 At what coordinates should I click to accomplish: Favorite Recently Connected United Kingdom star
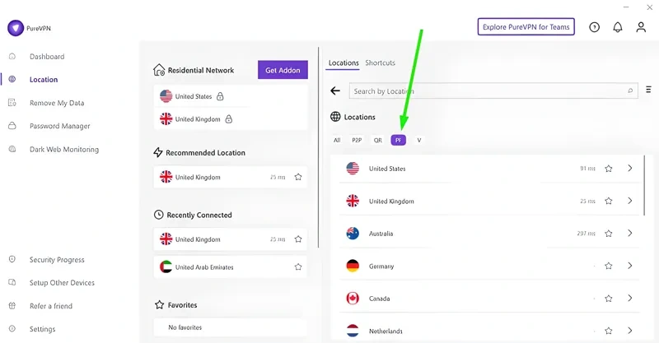pyautogui.click(x=298, y=239)
